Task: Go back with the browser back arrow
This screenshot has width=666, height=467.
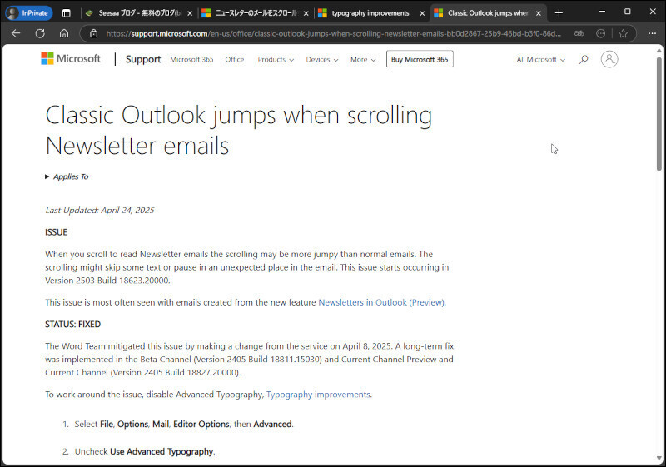Action: 16,33
